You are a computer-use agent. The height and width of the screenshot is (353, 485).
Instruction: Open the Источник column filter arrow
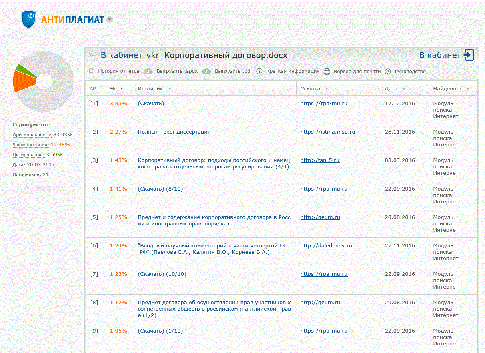coord(170,89)
